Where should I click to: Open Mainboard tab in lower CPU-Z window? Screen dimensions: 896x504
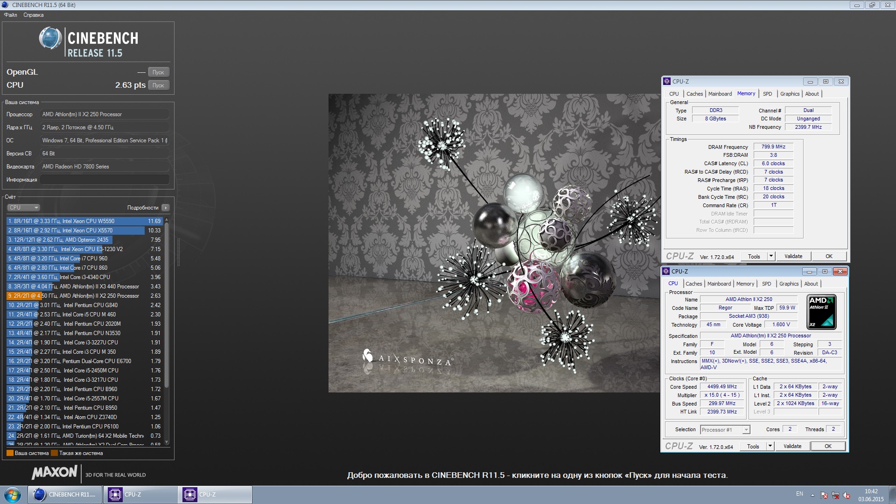(x=719, y=284)
